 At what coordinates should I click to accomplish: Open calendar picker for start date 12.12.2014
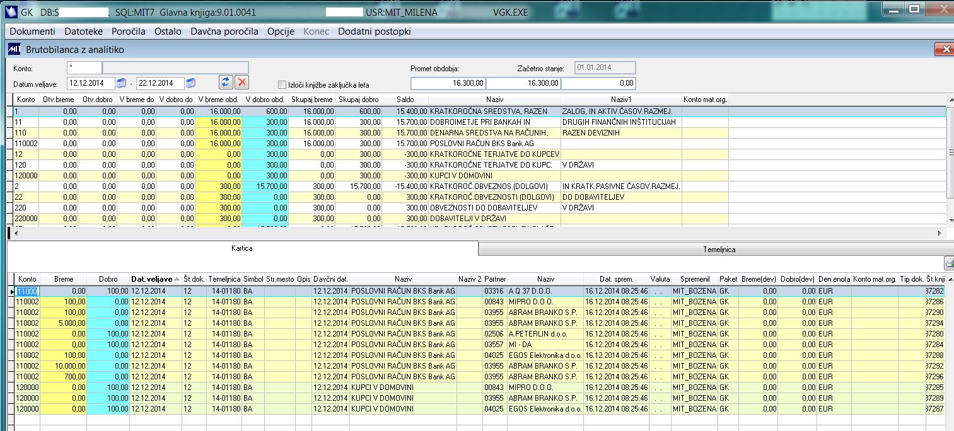121,83
